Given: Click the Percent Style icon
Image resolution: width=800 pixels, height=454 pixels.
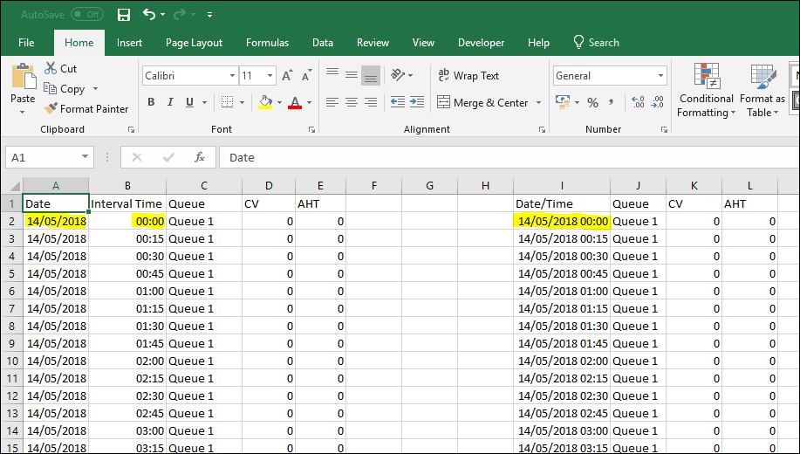Looking at the screenshot, I should pyautogui.click(x=592, y=103).
